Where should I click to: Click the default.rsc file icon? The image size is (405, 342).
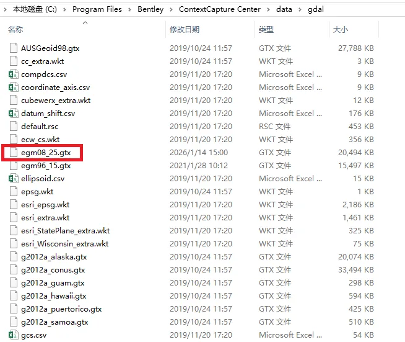pos(14,127)
